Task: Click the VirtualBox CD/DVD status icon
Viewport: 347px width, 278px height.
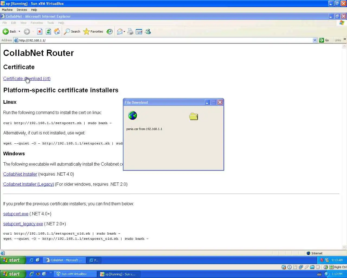Action: coord(290,267)
